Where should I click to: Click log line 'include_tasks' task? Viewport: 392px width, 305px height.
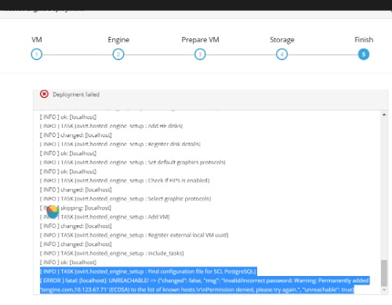pyautogui.click(x=111, y=253)
